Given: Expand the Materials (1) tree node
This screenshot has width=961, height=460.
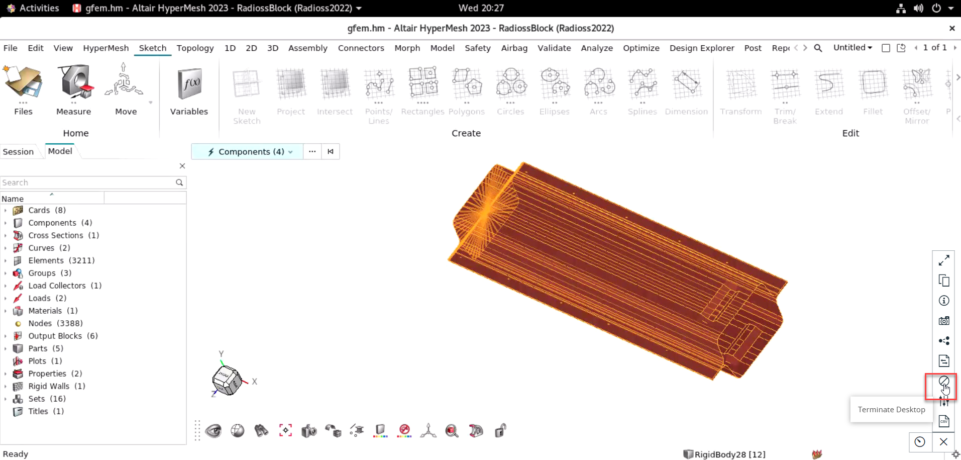Looking at the screenshot, I should coord(6,311).
